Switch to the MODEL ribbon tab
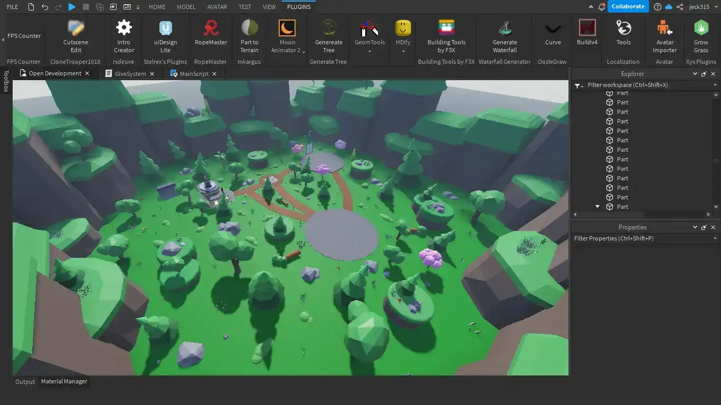The image size is (721, 405). coord(186,7)
